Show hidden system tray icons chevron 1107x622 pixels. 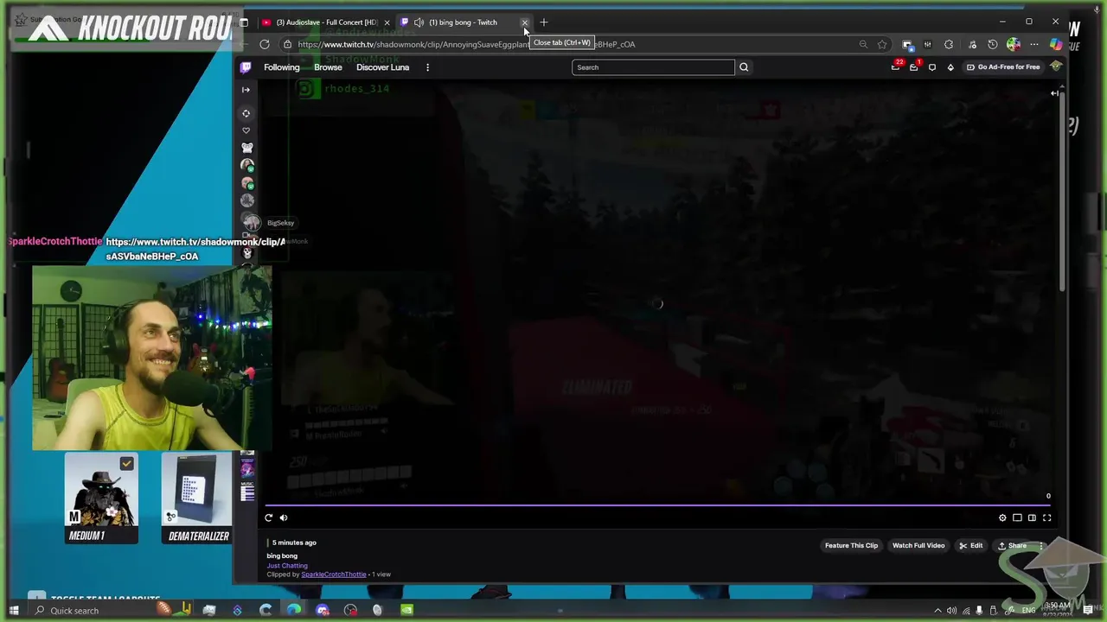pyautogui.click(x=937, y=611)
